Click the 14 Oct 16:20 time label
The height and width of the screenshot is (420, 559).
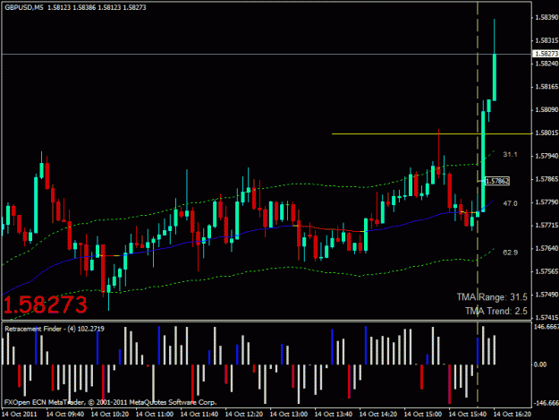click(512, 415)
